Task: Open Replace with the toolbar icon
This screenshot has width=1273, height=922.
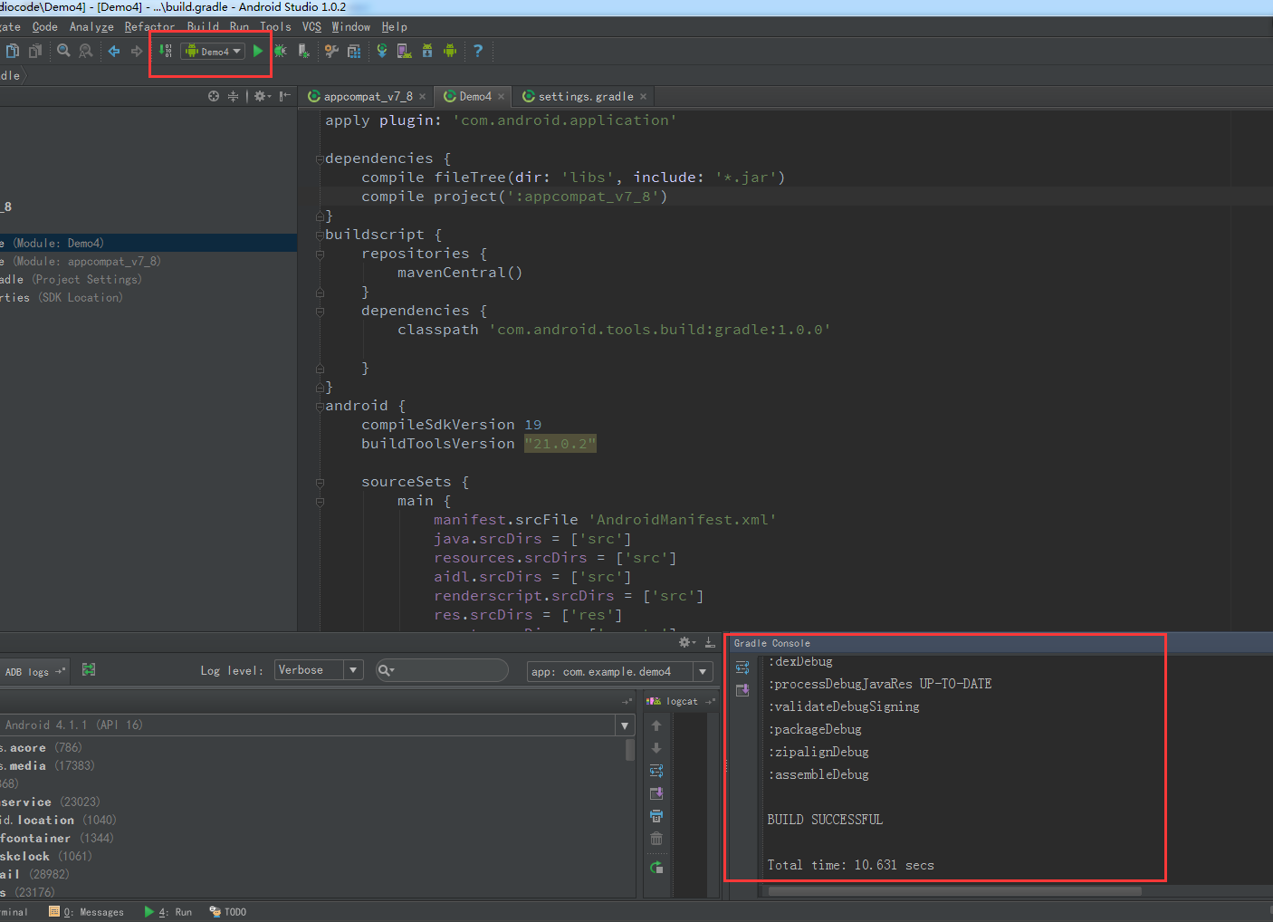Action: (86, 51)
